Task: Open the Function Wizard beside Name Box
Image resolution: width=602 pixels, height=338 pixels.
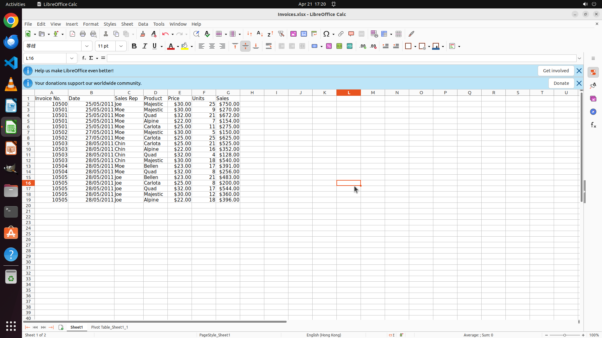Action: click(x=84, y=58)
